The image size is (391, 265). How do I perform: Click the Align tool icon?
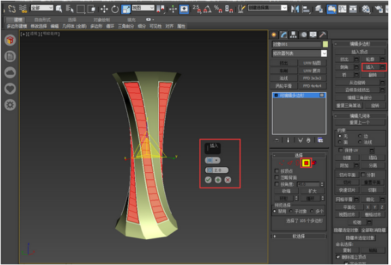pos(305,9)
